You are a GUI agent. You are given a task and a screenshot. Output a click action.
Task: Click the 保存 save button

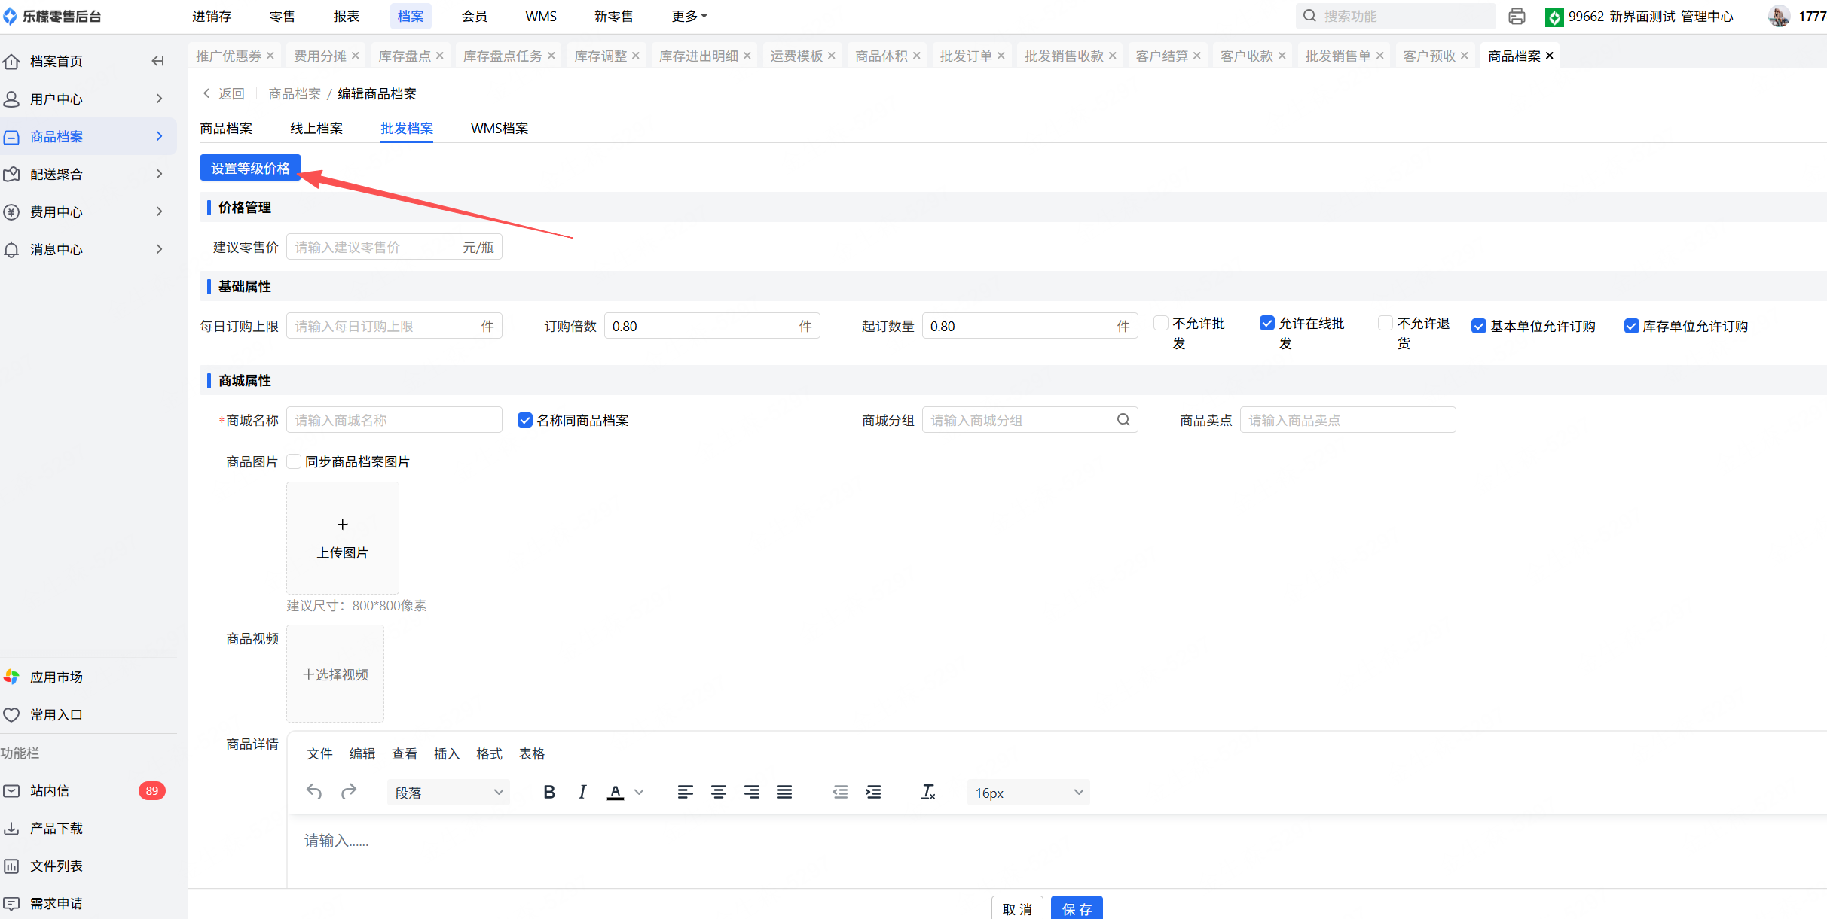[1077, 908]
